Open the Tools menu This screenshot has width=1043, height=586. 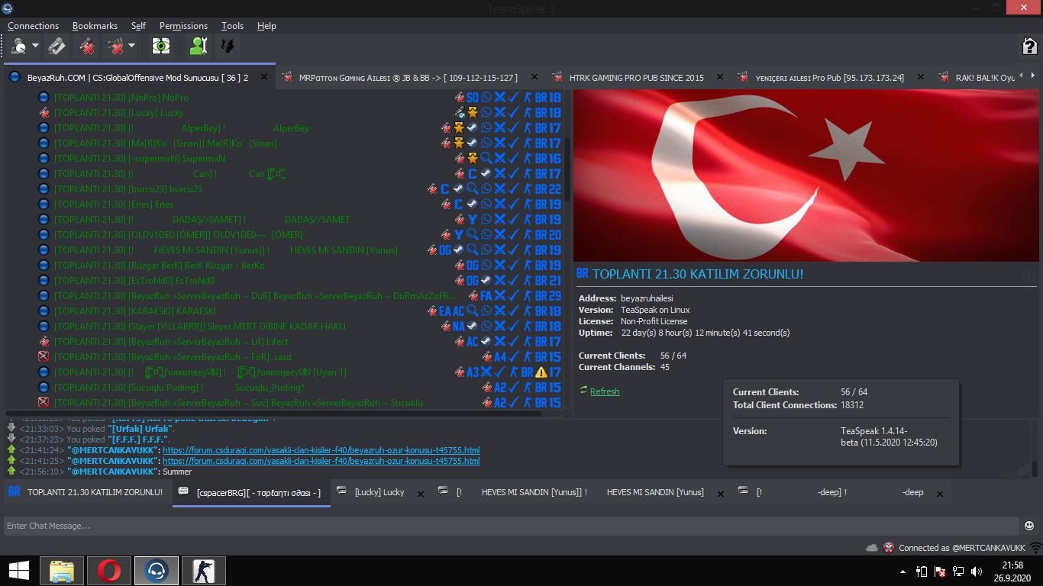232,26
